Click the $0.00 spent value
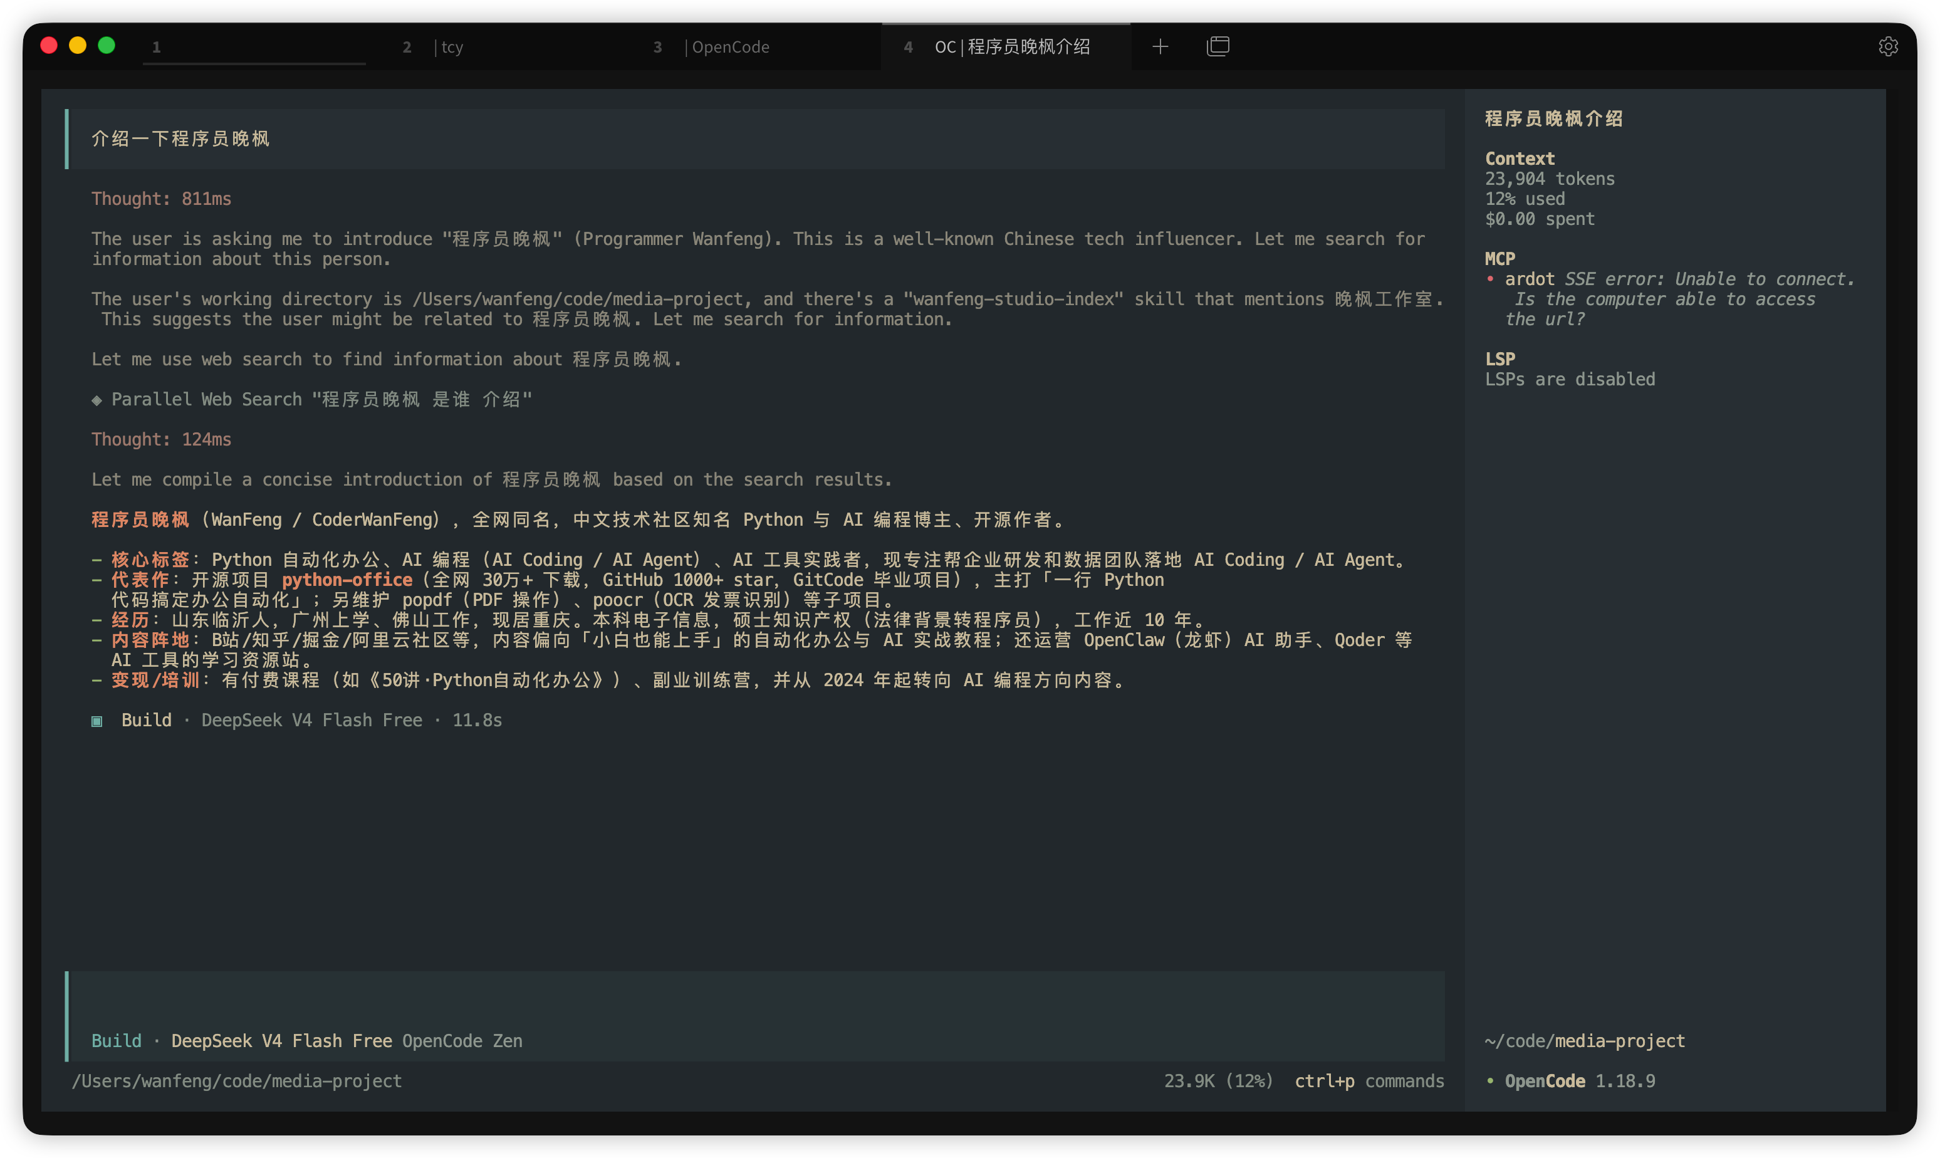Viewport: 1940px width, 1158px height. click(x=1540, y=219)
